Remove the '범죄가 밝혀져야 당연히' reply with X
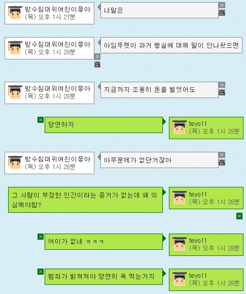Image resolution: width=246 pixels, height=294 pixels. tap(41, 272)
